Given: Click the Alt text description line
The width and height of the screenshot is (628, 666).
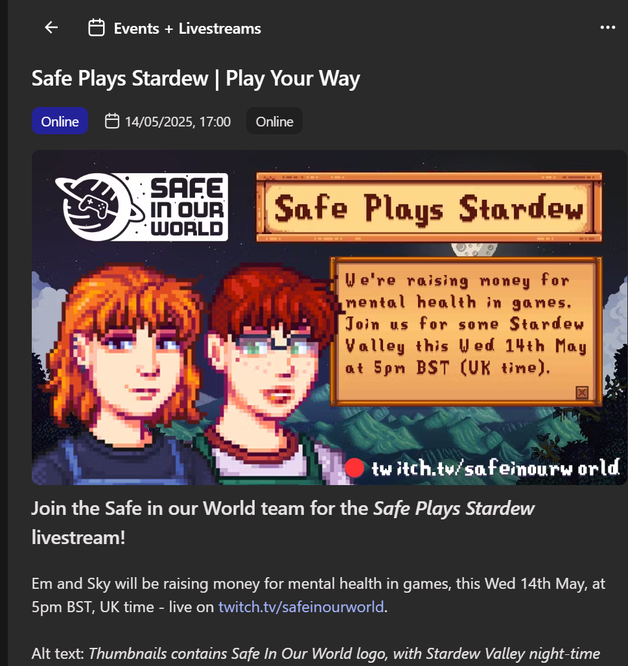Looking at the screenshot, I should tap(316, 653).
